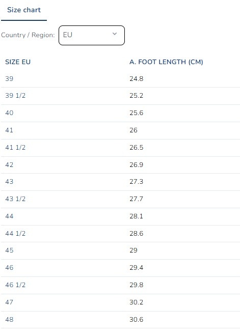
Task: Select the size 41 row
Action: (x=120, y=130)
